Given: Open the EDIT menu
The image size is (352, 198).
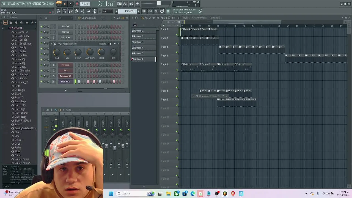Looking at the screenshot, I should (9, 4).
